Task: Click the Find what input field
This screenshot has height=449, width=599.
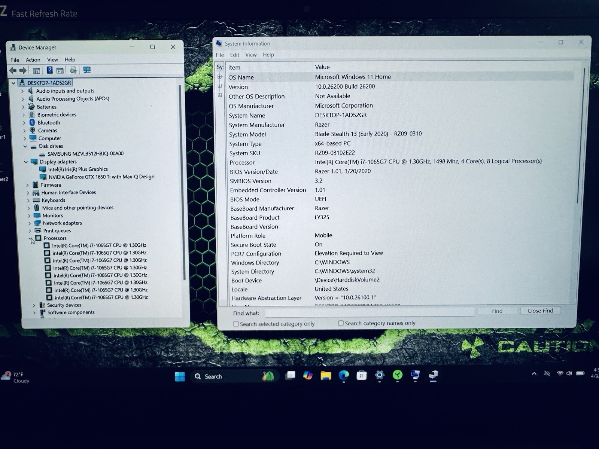Action: pyautogui.click(x=370, y=312)
